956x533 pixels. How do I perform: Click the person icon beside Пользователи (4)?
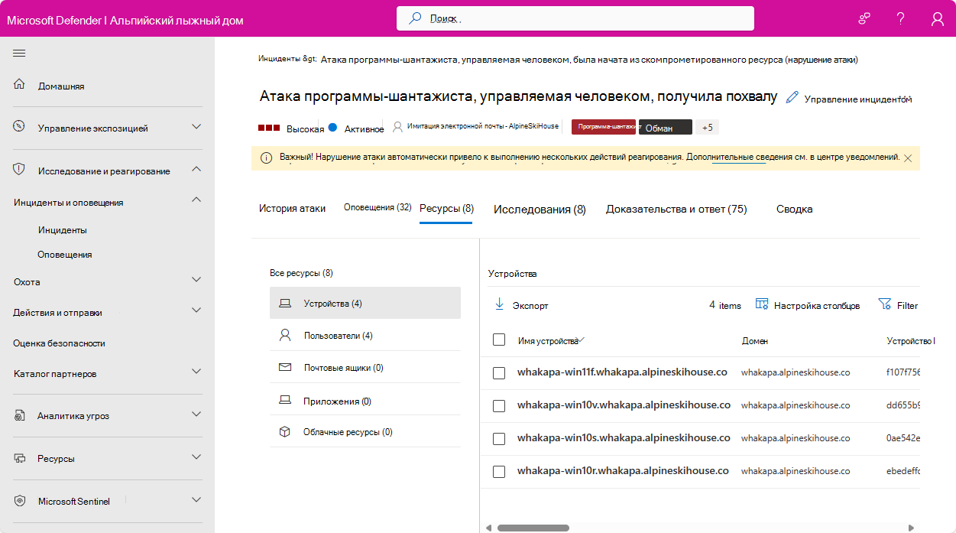coord(285,335)
